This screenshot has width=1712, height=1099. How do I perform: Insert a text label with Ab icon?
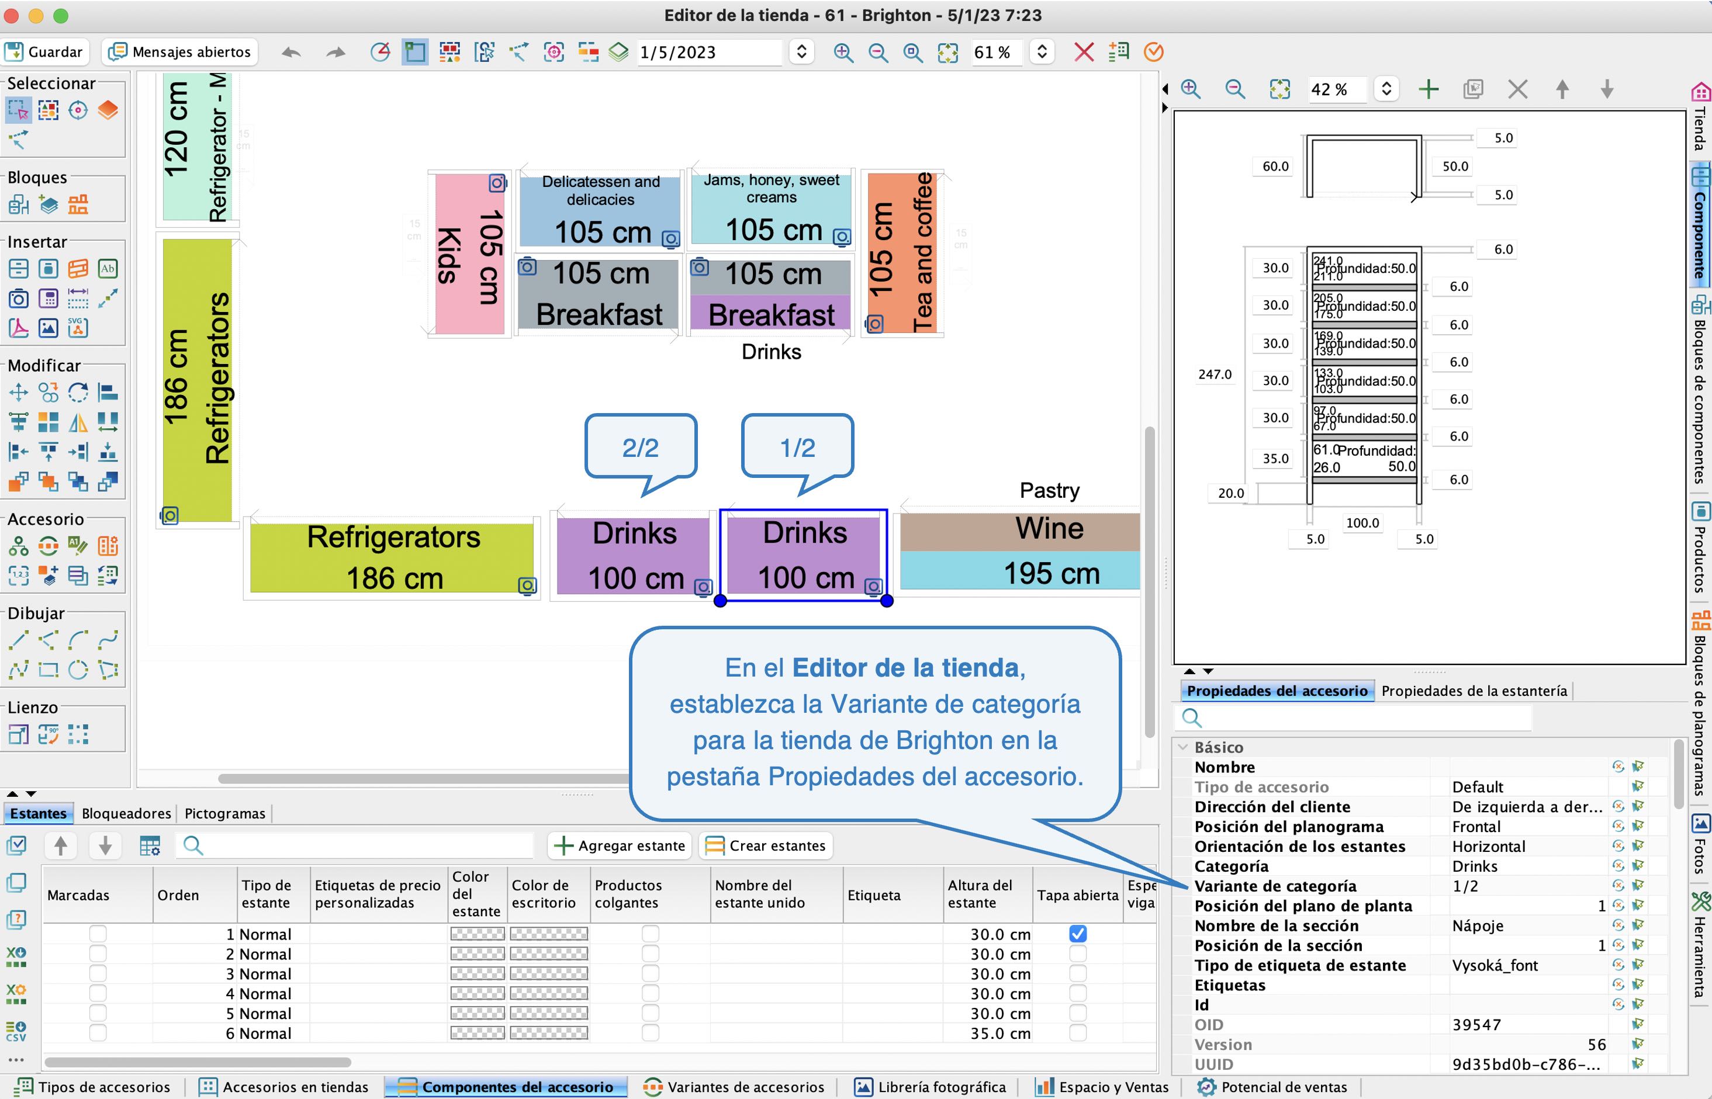108,268
